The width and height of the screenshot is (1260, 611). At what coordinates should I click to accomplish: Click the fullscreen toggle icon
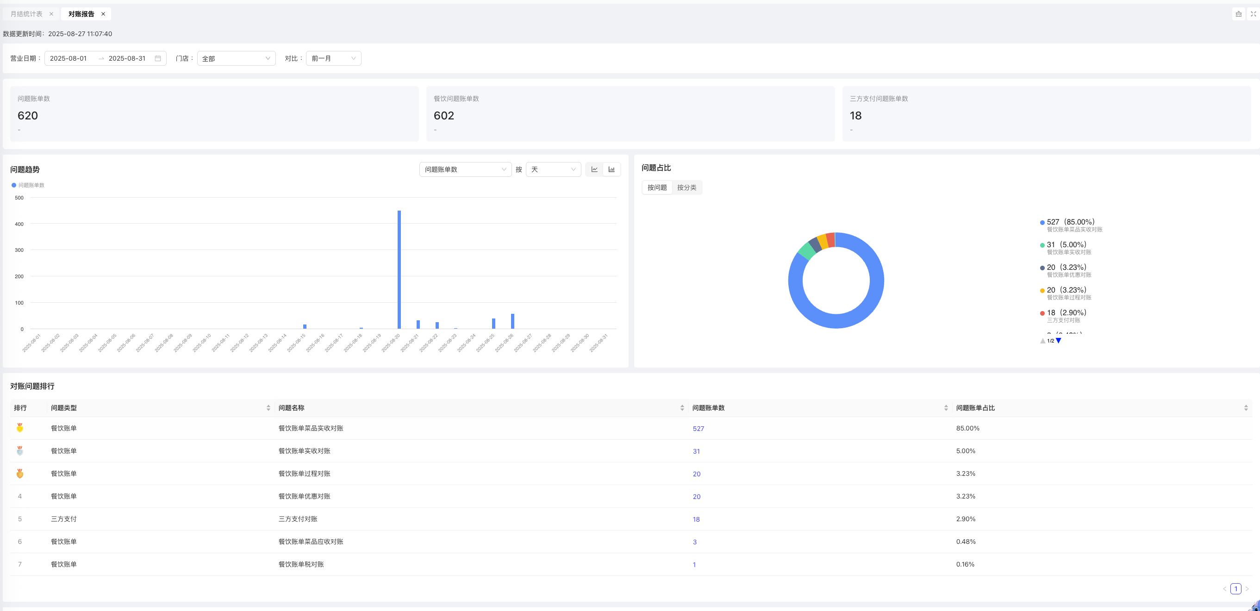click(1253, 14)
